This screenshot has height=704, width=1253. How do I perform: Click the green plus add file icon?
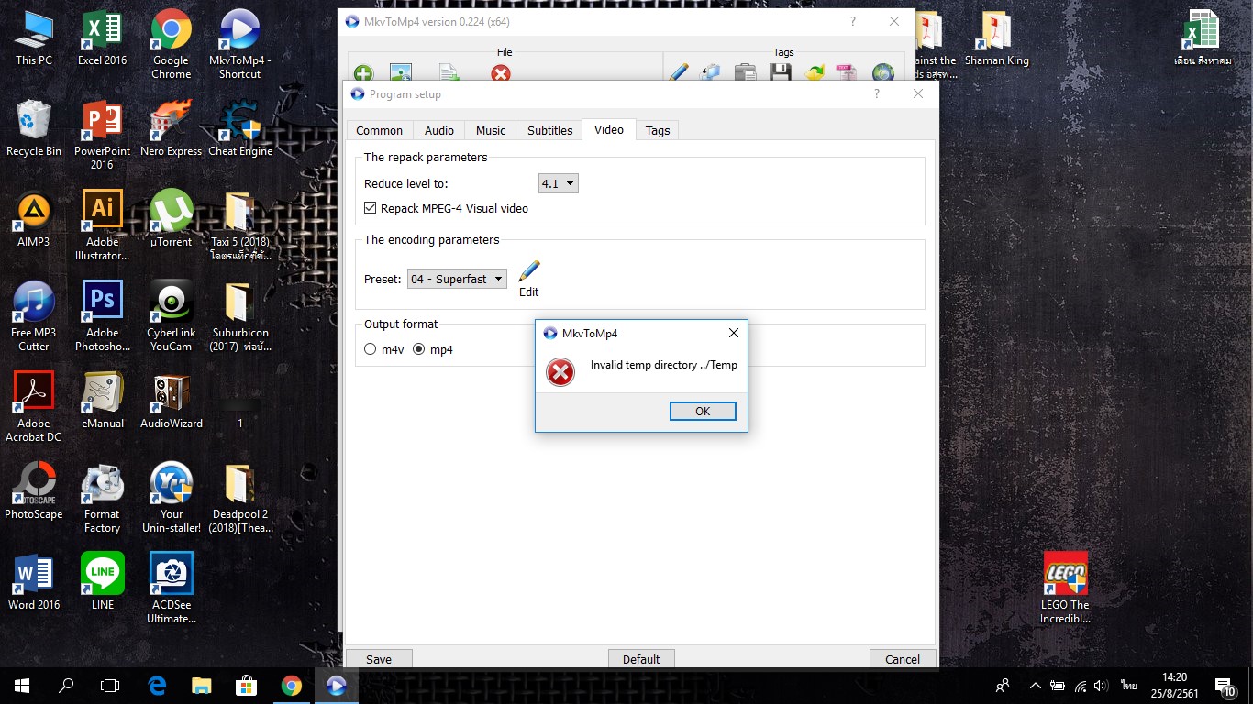point(364,73)
